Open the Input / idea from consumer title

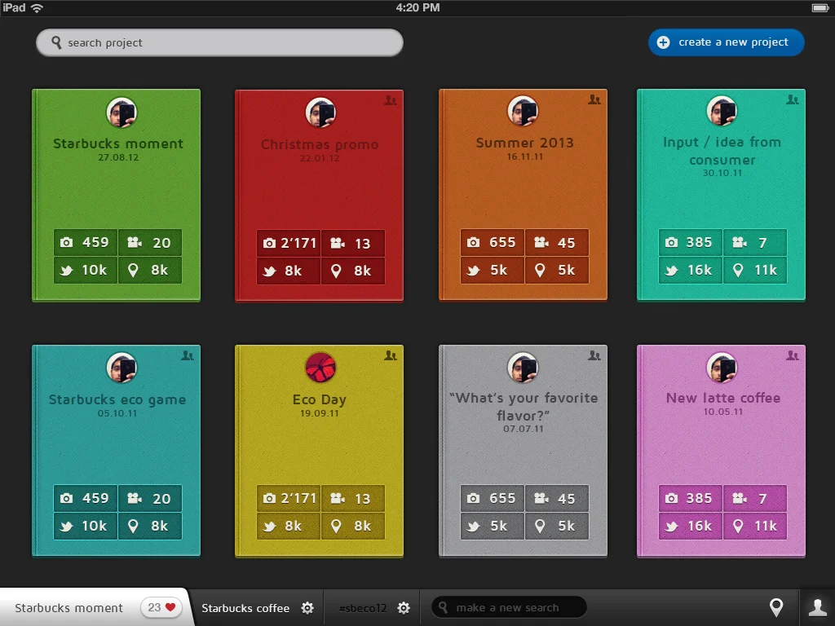(x=722, y=151)
